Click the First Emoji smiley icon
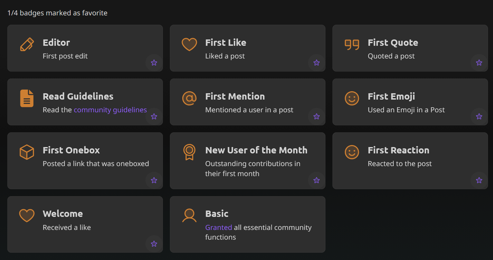Screen dimensions: 493x260 pyautogui.click(x=352, y=98)
